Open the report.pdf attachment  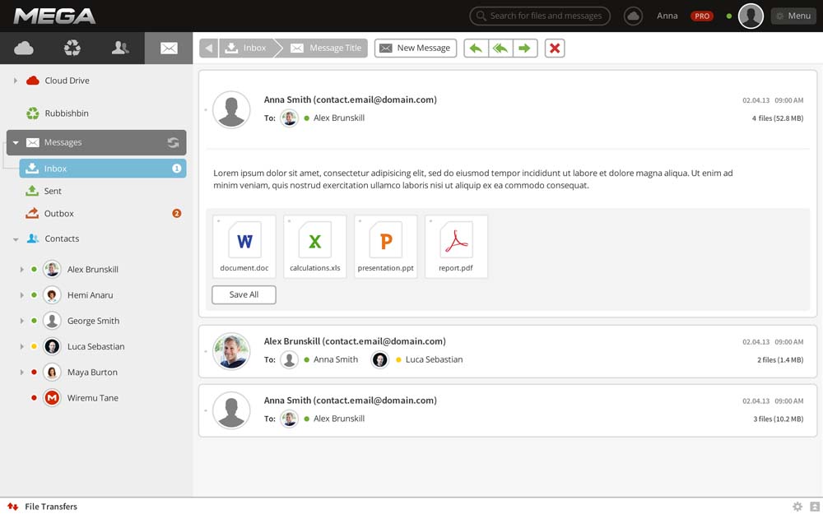[x=456, y=247]
